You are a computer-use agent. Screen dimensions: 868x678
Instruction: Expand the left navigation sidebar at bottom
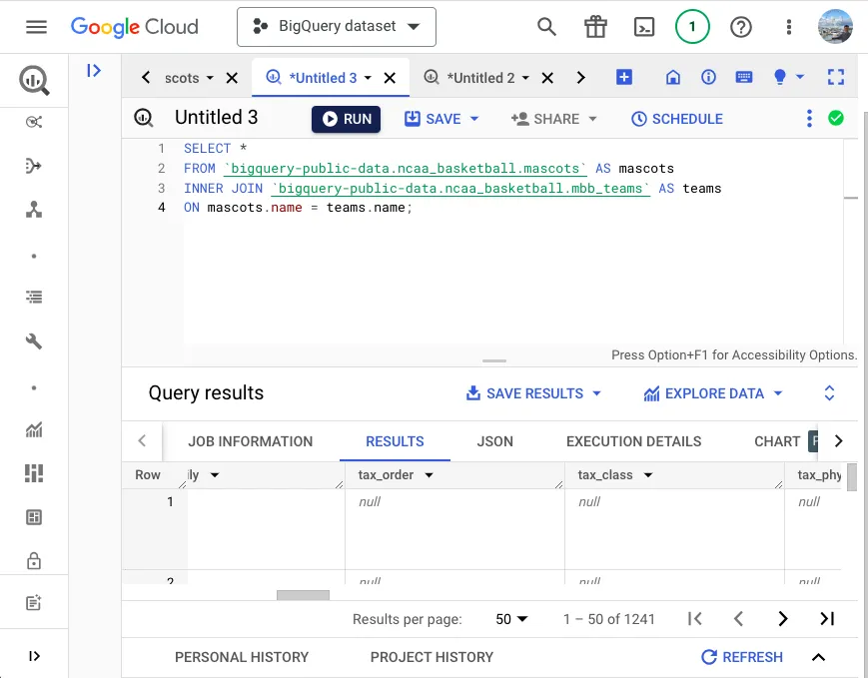click(35, 656)
